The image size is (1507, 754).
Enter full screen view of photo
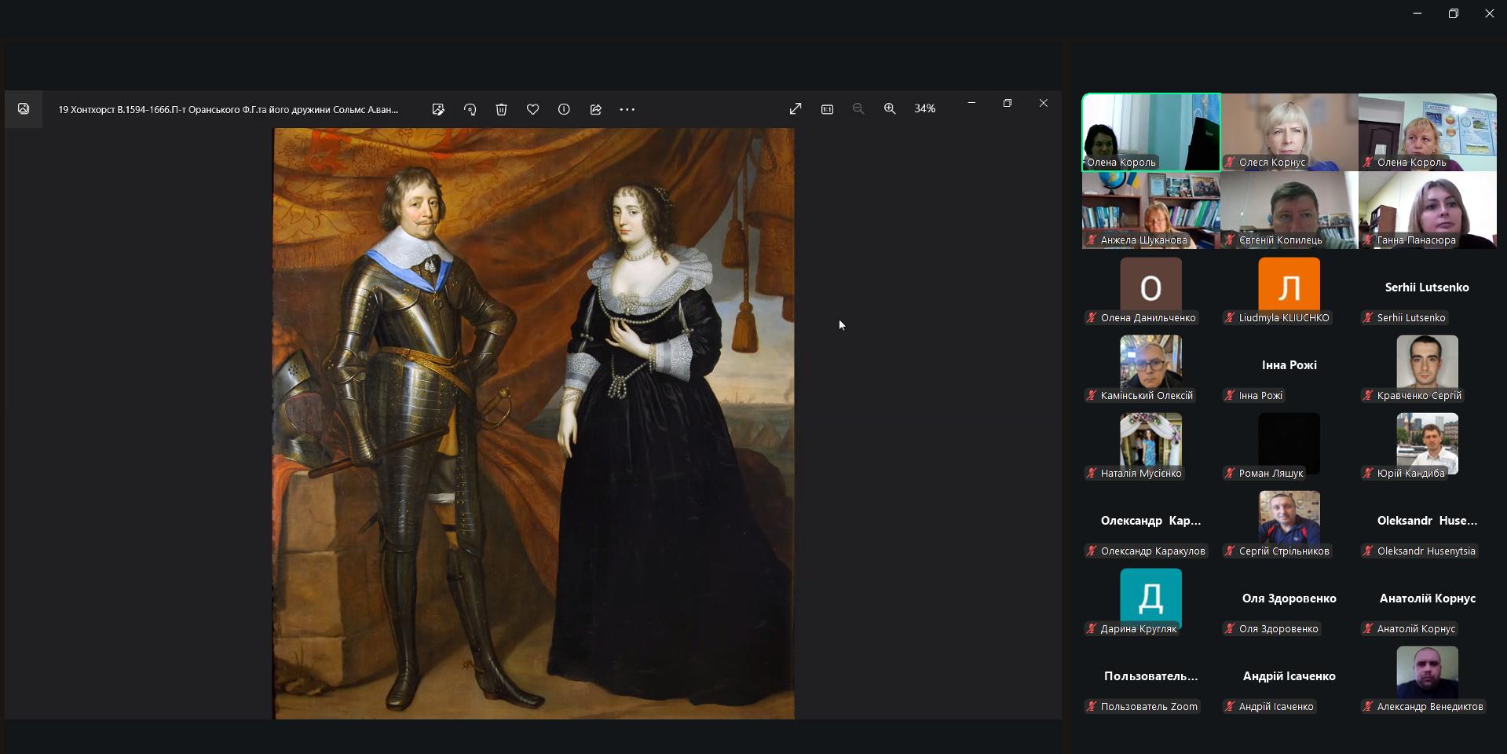pyautogui.click(x=796, y=109)
